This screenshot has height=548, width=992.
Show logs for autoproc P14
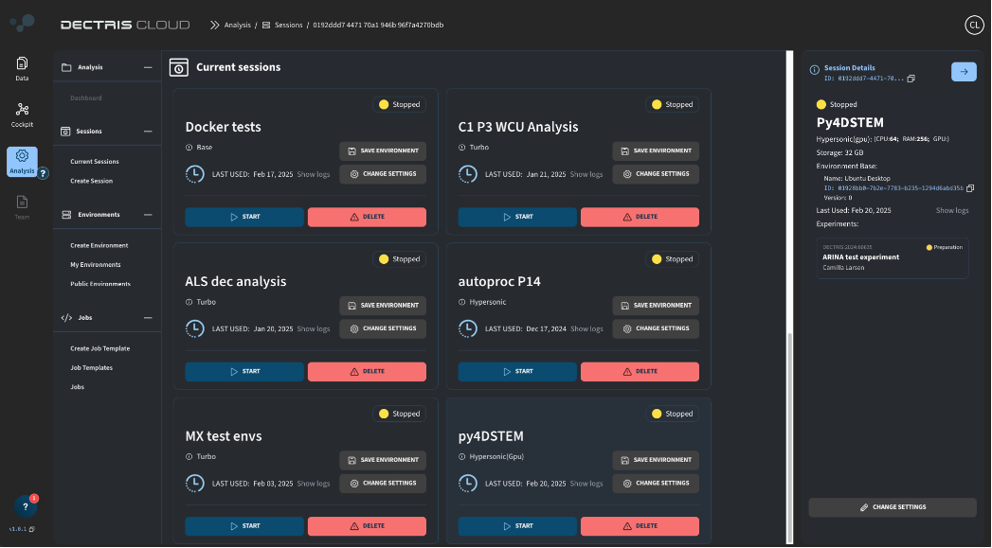[586, 329]
